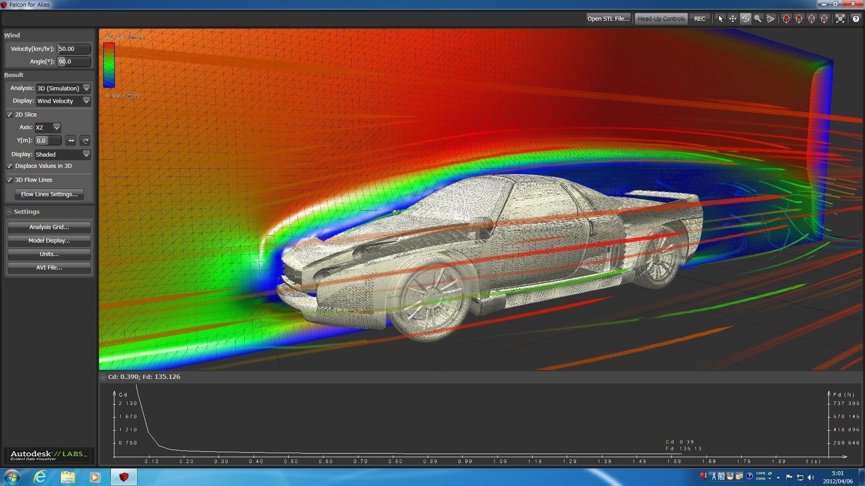
Task: Click the second red cube view icon
Action: 799,19
